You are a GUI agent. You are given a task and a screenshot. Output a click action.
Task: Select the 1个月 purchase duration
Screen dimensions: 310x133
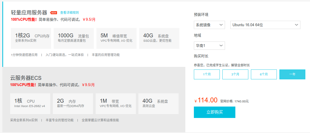pos(207,74)
